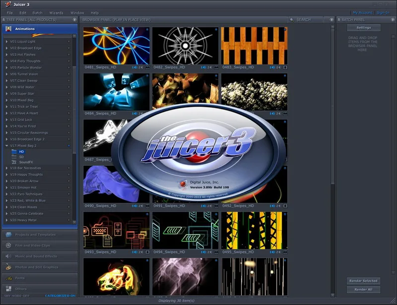
Task: Open the Batch Panel options arrow button
Action: (393, 20)
